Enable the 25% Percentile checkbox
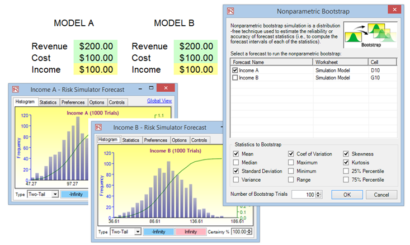The height and width of the screenshot is (245, 410). [346, 171]
